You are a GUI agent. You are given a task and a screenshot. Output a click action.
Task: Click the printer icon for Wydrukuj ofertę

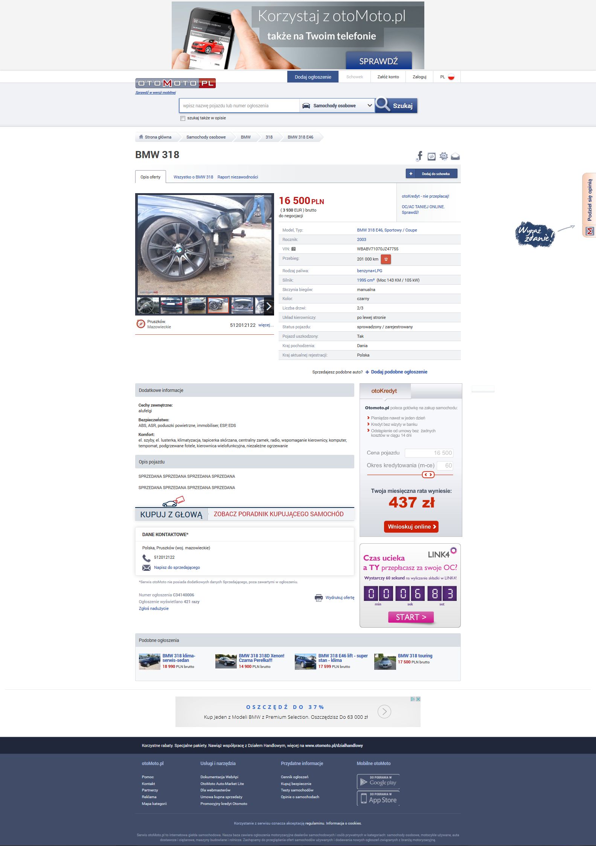point(319,598)
